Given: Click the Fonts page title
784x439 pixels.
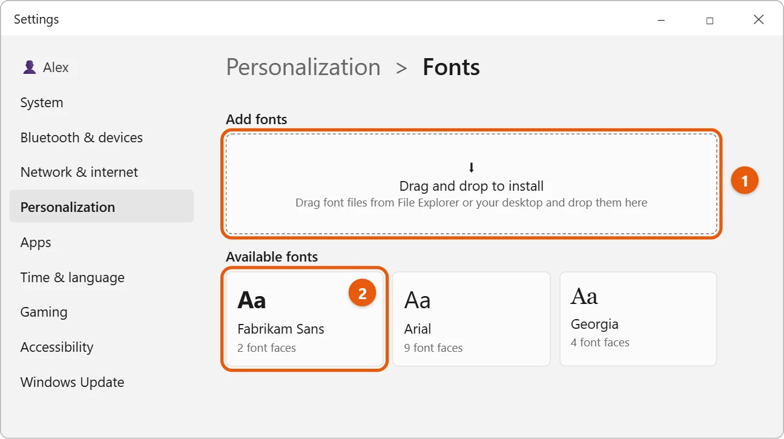Looking at the screenshot, I should 451,67.
